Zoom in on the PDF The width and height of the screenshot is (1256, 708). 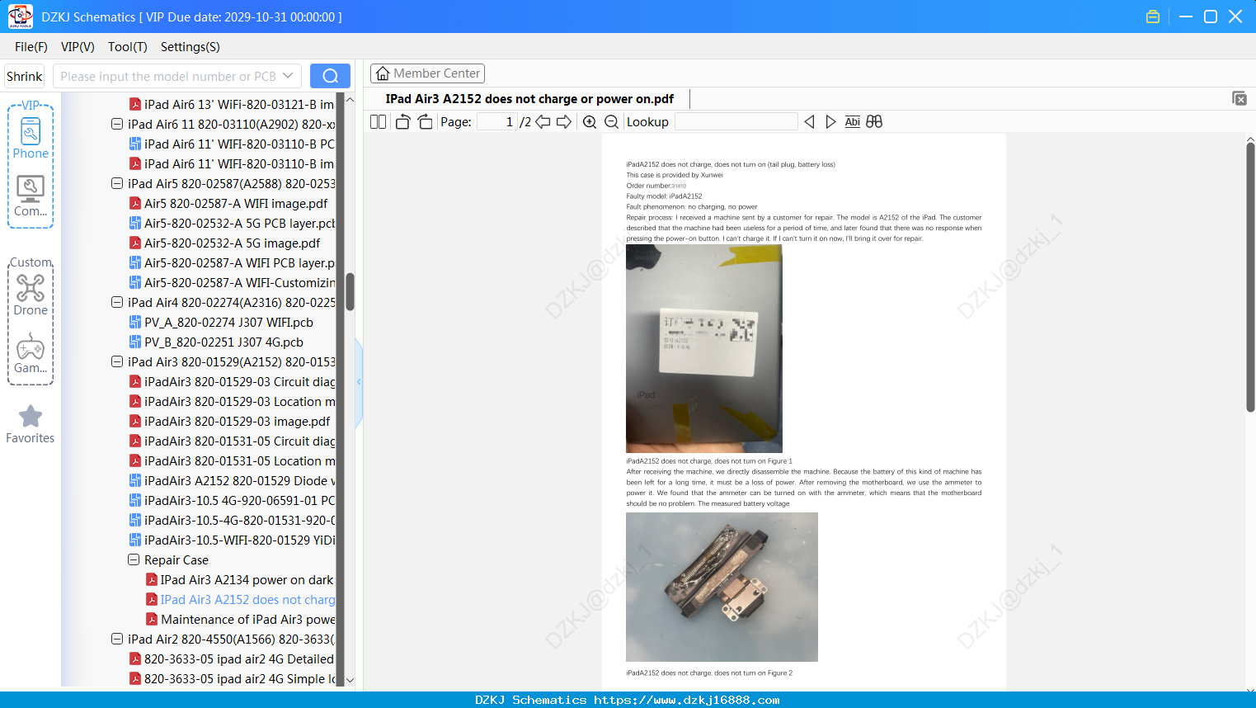(x=590, y=121)
